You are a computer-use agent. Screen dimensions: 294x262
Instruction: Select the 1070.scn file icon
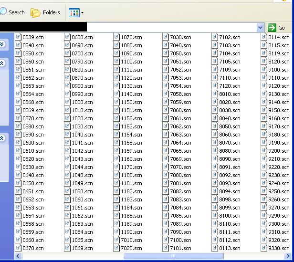click(116, 37)
